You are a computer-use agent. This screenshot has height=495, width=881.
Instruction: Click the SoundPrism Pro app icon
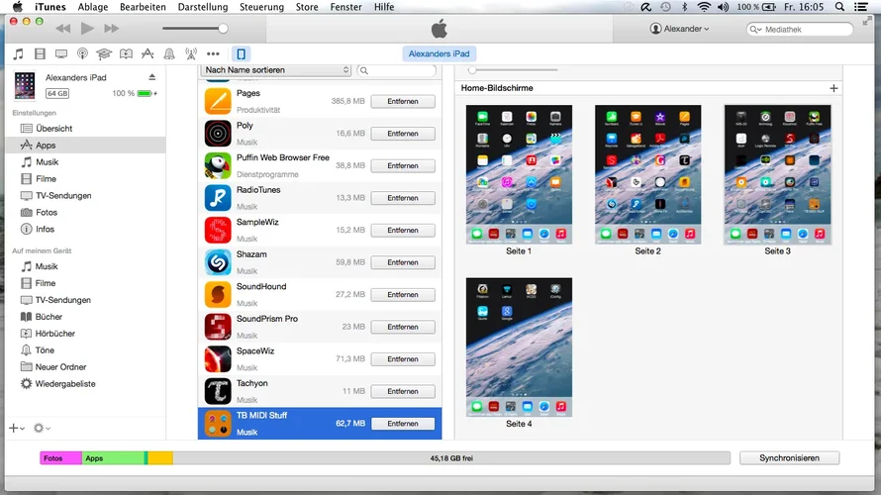[218, 327]
